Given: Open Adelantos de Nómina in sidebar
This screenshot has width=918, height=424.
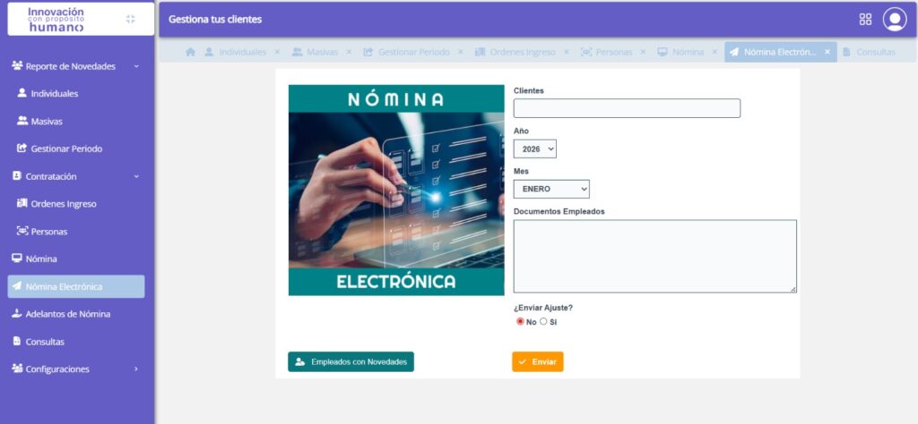Looking at the screenshot, I should (67, 314).
